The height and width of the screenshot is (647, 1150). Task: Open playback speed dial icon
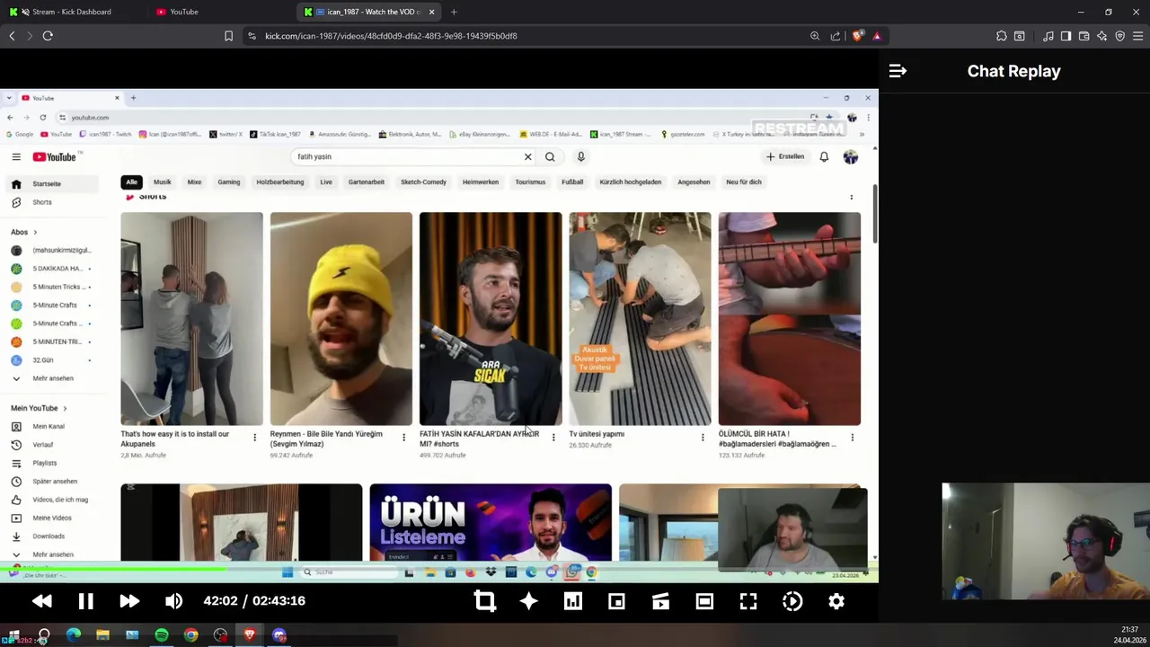(x=792, y=601)
